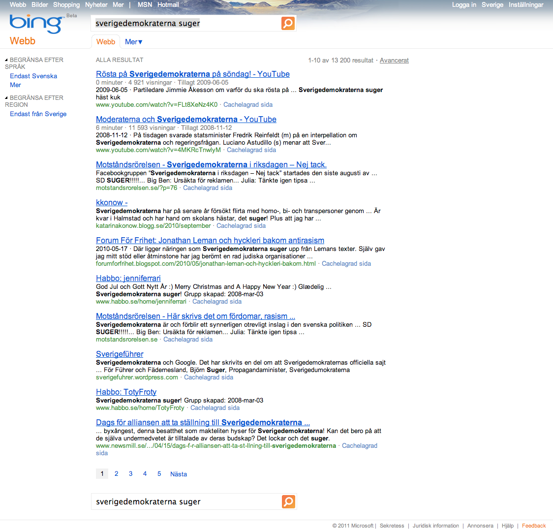
Task: Open the Avancerat search link
Action: click(x=394, y=61)
